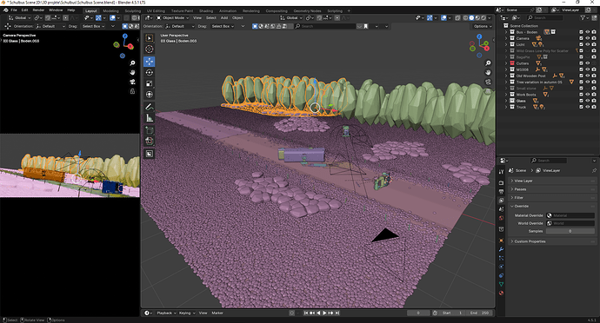This screenshot has width=600, height=323.
Task: Open the Particles properties tab
Action: (501, 258)
